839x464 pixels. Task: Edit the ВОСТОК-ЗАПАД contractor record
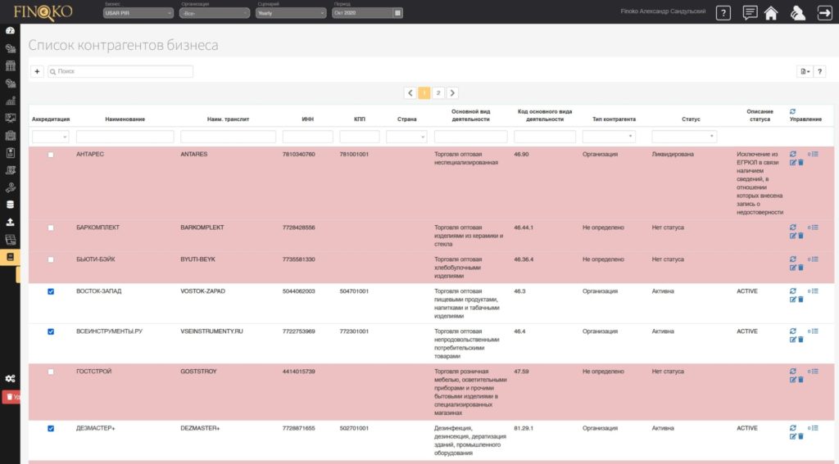click(792, 300)
